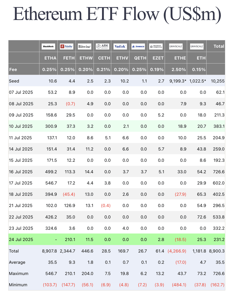Select the 11 Jul 2025 row date
The image size is (230, 295).
[x=20, y=138]
